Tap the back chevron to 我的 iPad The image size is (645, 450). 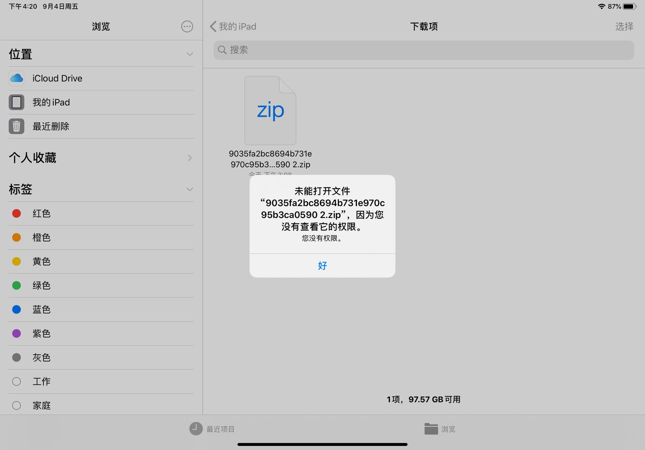click(213, 27)
